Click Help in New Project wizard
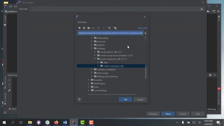 tap(198, 114)
